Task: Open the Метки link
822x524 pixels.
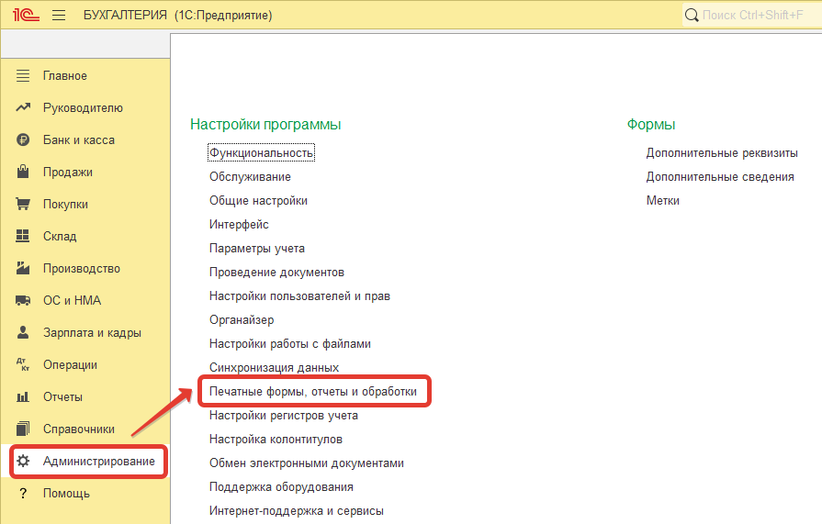Action: 662,200
